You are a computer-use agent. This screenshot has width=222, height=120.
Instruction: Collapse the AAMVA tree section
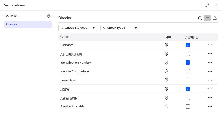pyautogui.click(x=3, y=16)
